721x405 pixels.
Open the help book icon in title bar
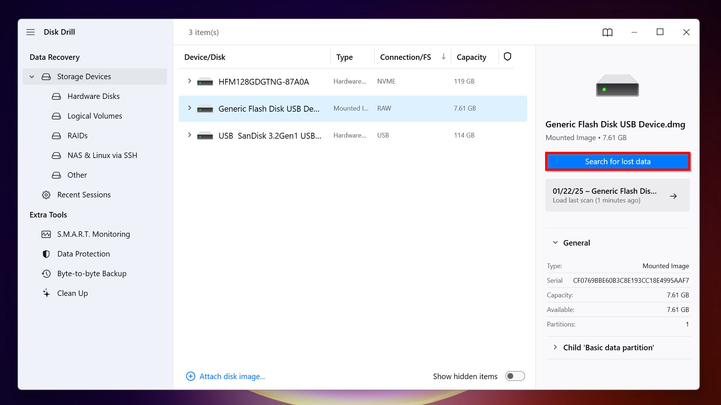(608, 32)
